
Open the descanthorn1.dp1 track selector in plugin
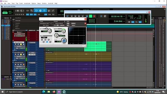point(45,23)
